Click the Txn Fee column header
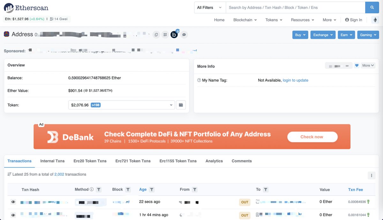Viewport: 383px width, 220px height. [356, 189]
